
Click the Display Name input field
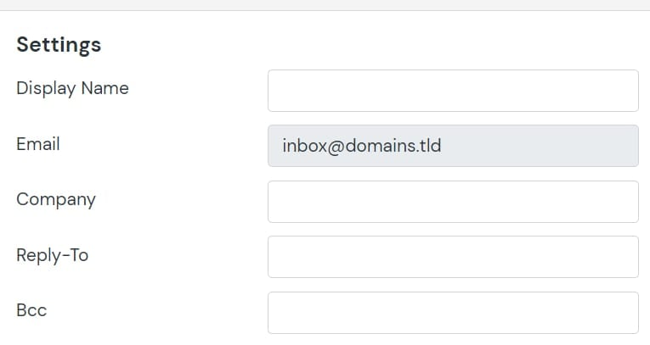(453, 91)
